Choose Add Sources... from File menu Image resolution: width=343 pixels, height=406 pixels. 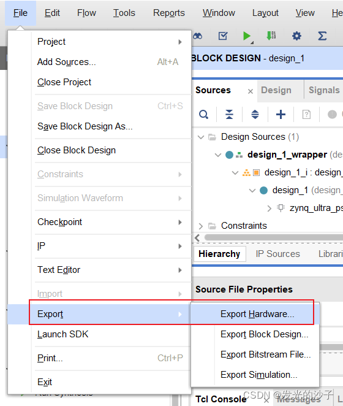[111, 62]
